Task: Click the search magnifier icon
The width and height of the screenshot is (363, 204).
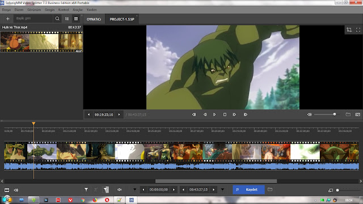Action: pyautogui.click(x=57, y=19)
